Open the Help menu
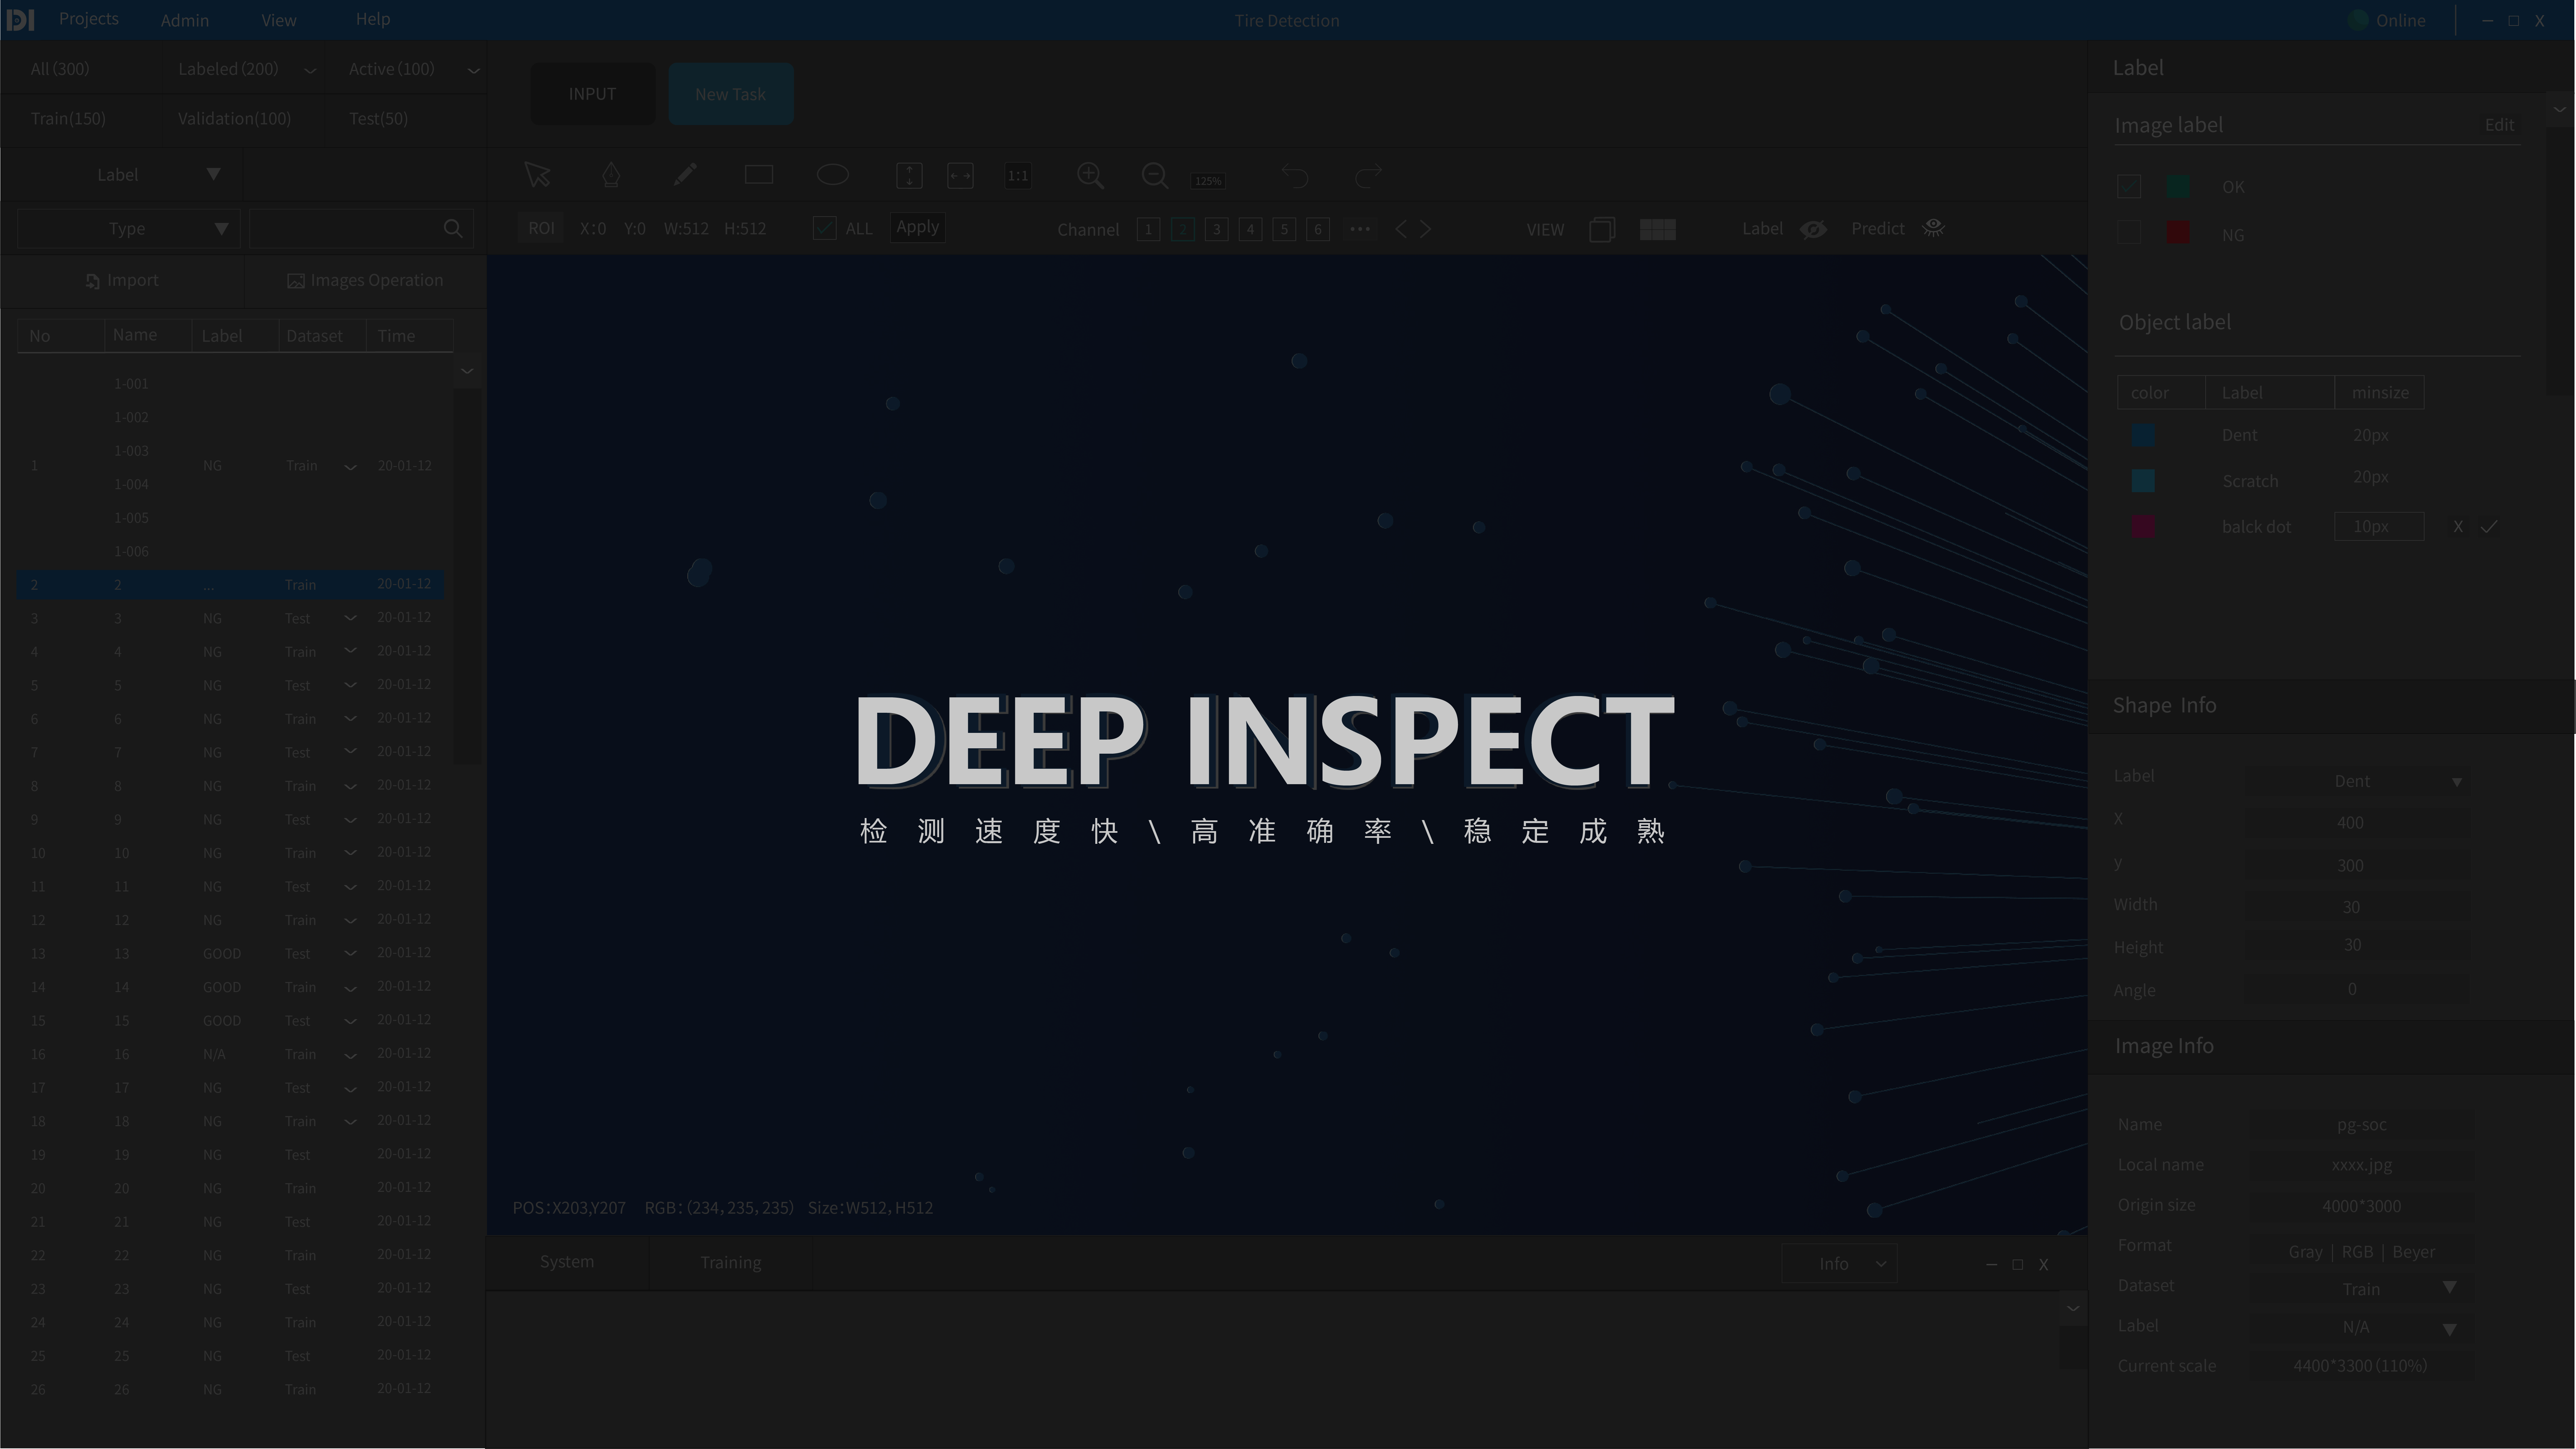This screenshot has width=2576, height=1449. (373, 19)
